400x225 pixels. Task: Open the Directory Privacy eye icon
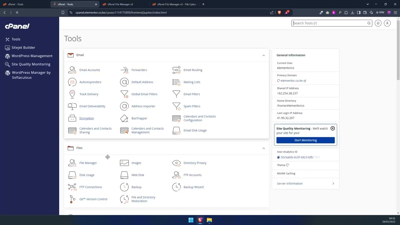click(176, 163)
